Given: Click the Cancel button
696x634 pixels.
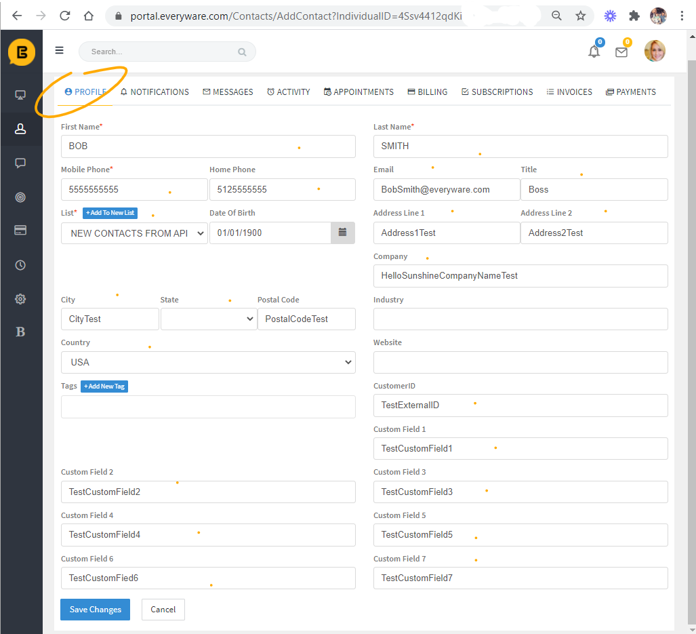Looking at the screenshot, I should [x=163, y=610].
